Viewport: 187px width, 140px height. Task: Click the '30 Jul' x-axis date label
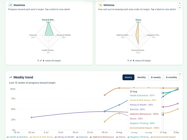click(x=105, y=132)
